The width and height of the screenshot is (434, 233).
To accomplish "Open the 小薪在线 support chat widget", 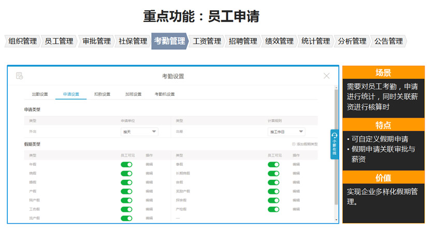I will point(334,144).
